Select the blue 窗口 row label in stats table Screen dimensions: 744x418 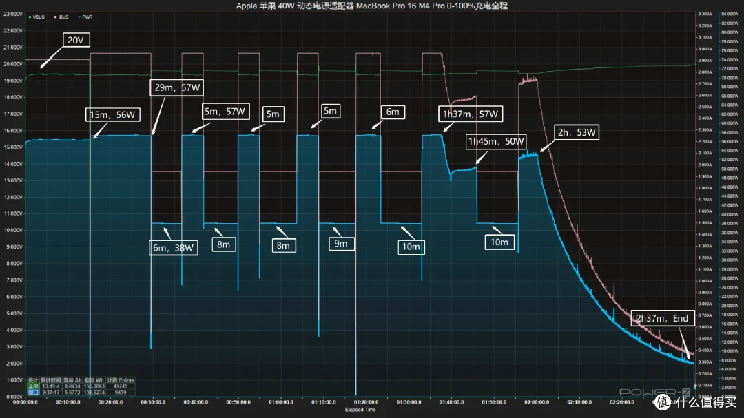[33, 393]
